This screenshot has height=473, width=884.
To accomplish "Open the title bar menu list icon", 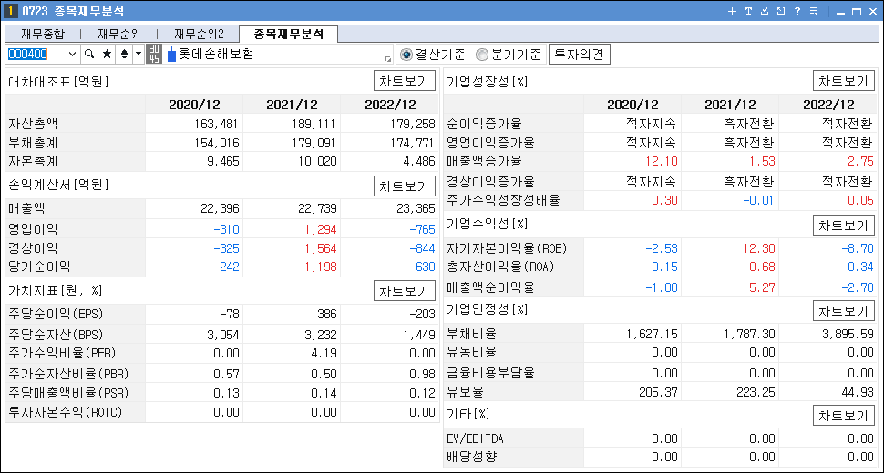I will point(814,11).
